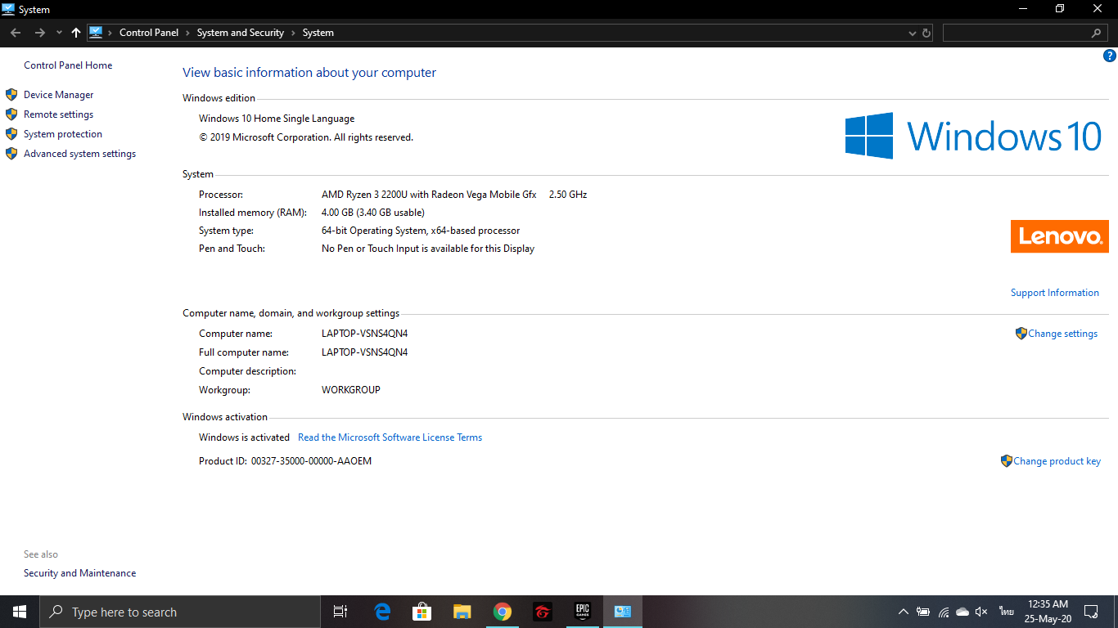
Task: Click the muted speaker volume icon
Action: (x=982, y=612)
